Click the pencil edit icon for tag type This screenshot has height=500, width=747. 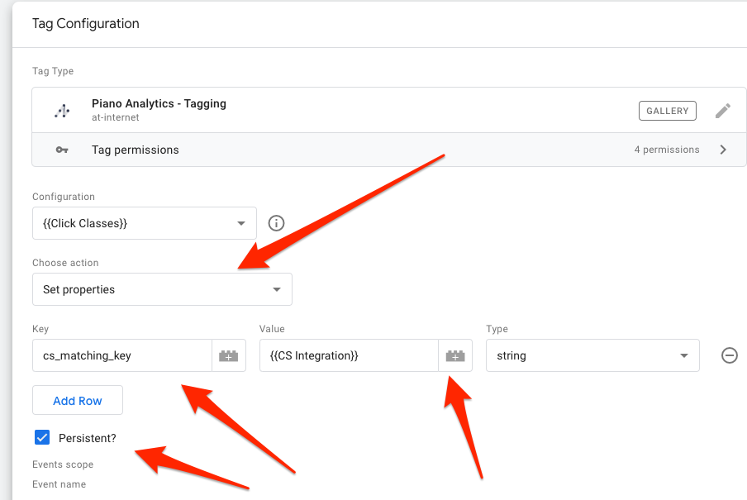723,111
